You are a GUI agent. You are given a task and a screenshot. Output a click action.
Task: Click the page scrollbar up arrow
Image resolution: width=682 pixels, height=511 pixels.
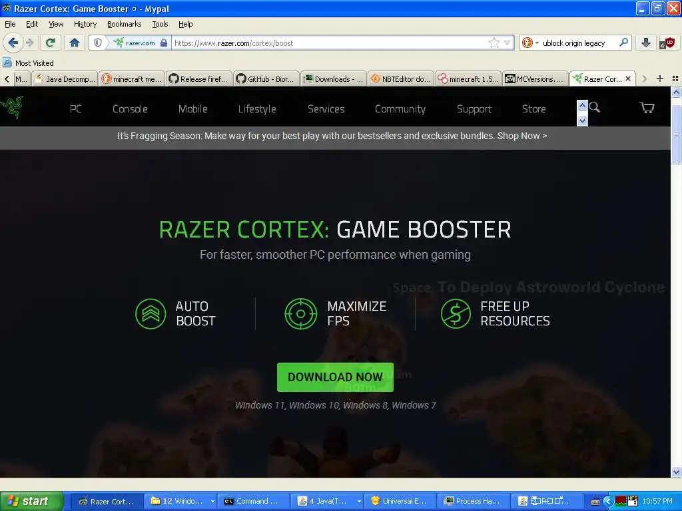[x=676, y=92]
